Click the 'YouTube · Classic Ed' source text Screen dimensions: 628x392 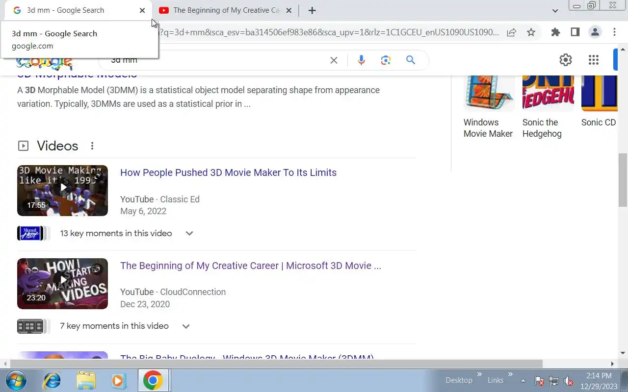click(160, 199)
